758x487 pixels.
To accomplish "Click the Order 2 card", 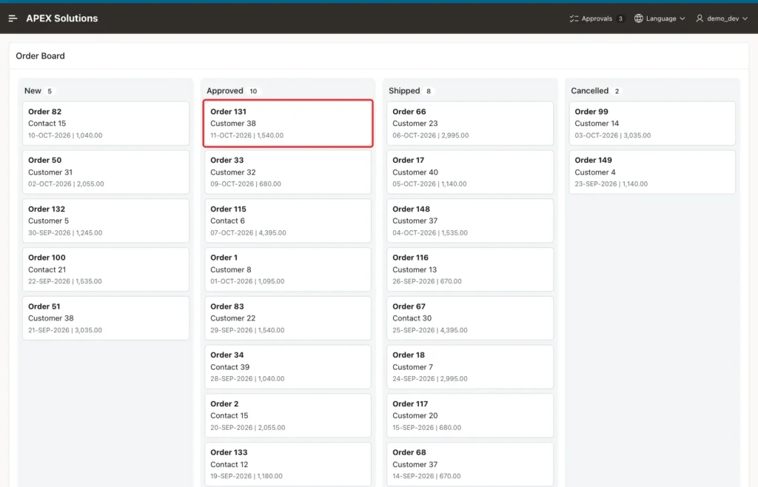I will tap(288, 415).
